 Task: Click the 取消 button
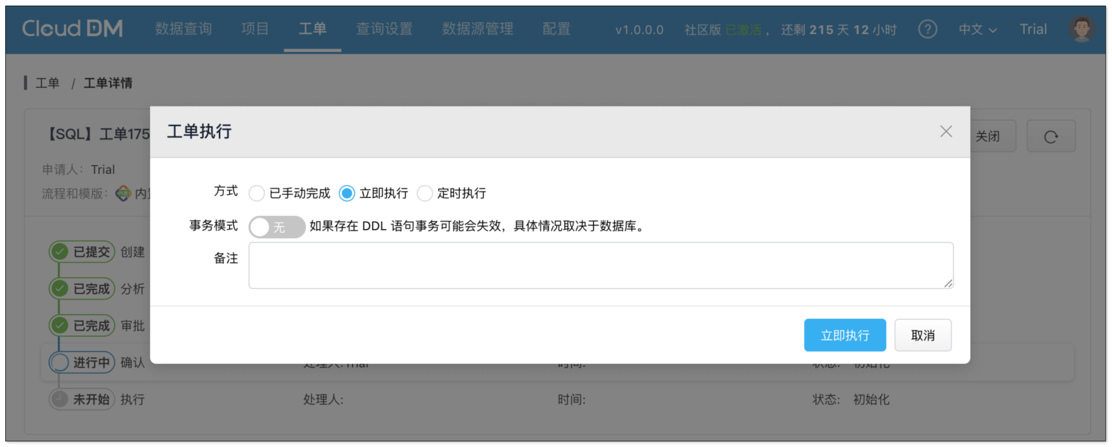coord(922,335)
